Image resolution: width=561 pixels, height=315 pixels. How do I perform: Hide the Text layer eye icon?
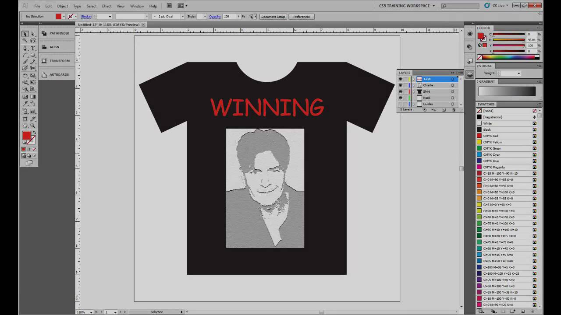(x=400, y=79)
